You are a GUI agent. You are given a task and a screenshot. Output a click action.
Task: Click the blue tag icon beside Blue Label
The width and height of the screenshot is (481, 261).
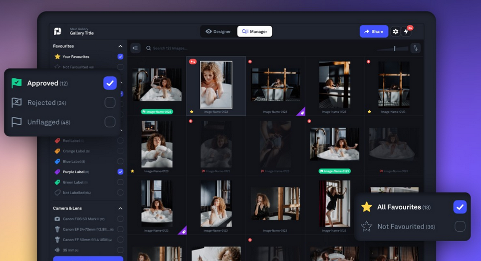coord(57,161)
